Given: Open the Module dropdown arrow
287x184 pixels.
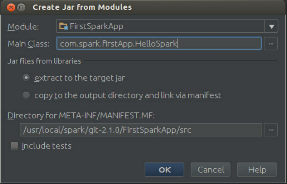Looking at the screenshot, I should (x=271, y=27).
